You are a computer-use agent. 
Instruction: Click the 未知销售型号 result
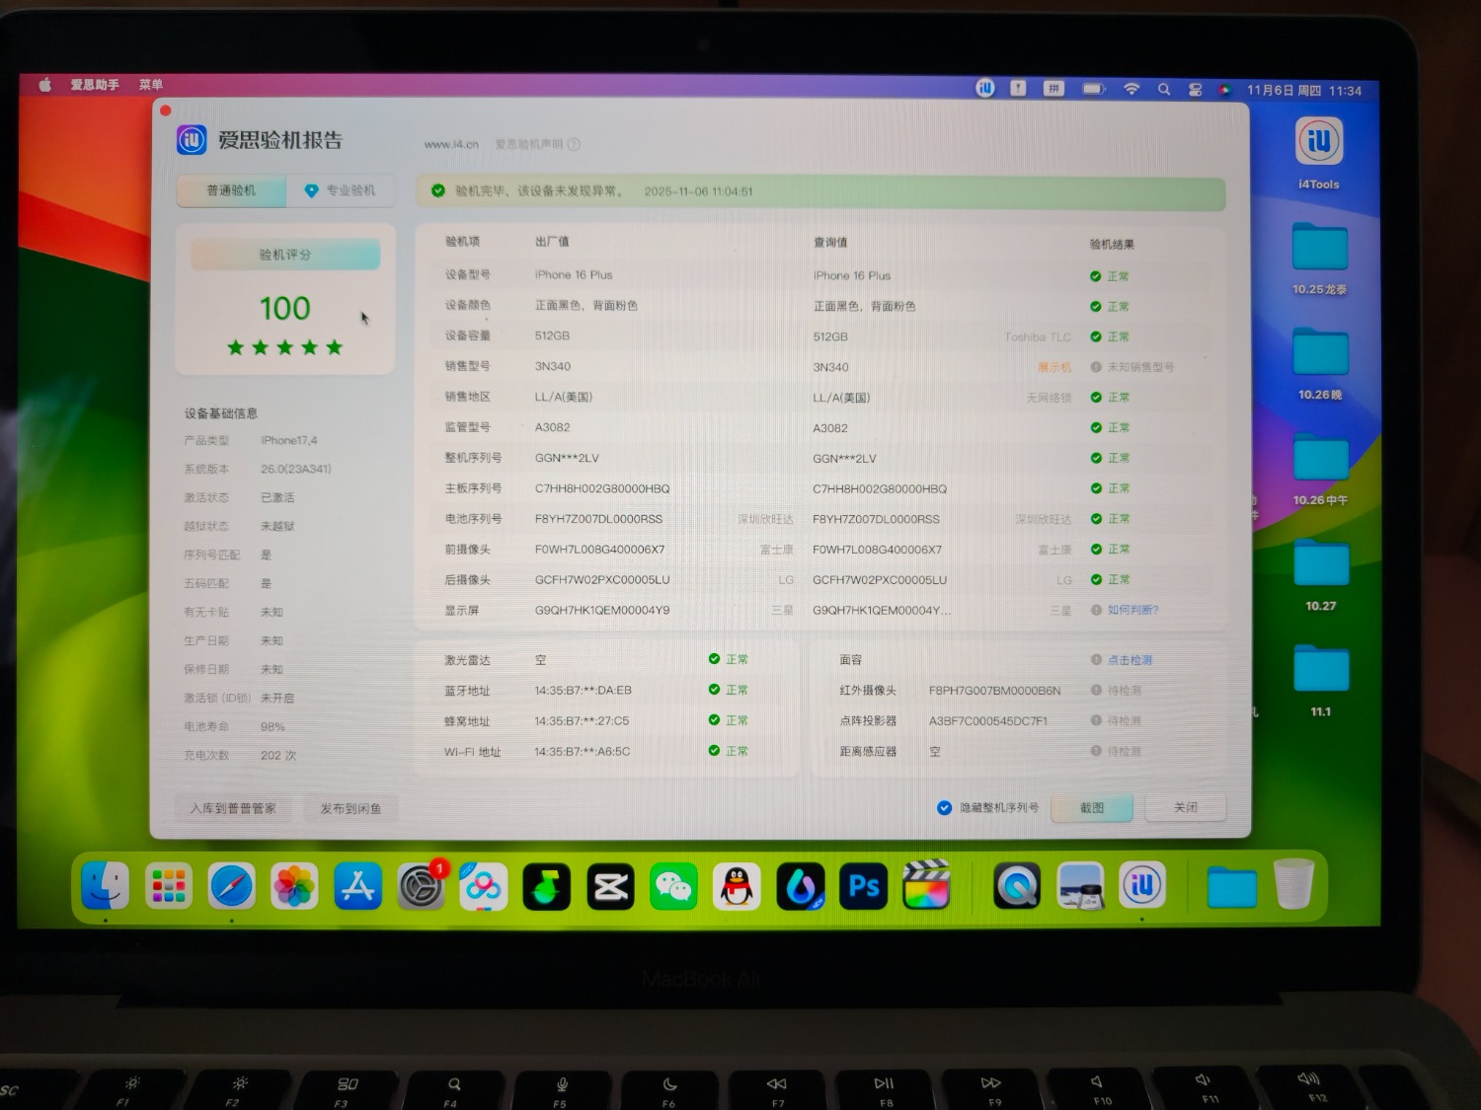1140,367
